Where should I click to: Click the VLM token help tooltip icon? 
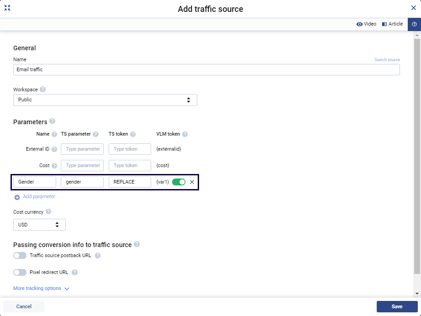click(185, 134)
